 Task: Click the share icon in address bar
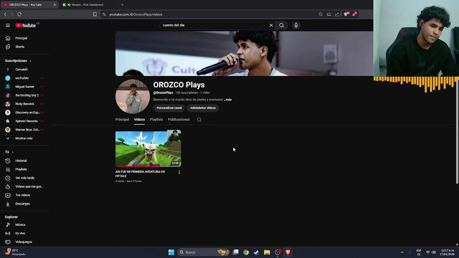[337, 14]
